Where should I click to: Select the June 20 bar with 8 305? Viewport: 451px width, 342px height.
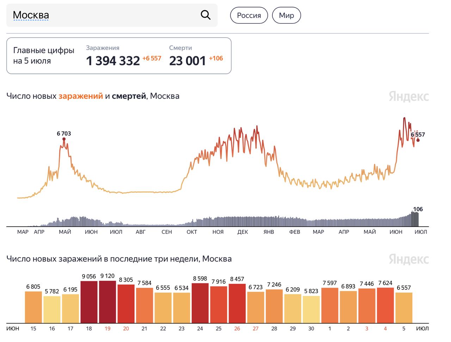[x=126, y=304]
